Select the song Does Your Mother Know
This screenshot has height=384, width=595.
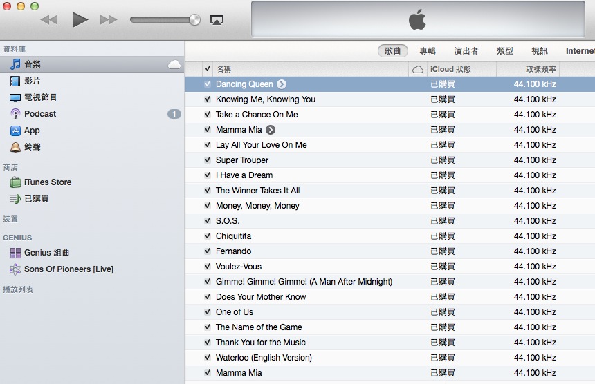[390, 296]
